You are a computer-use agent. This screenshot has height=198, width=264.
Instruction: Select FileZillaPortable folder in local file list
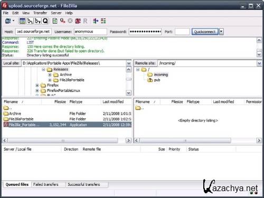tap(67, 119)
